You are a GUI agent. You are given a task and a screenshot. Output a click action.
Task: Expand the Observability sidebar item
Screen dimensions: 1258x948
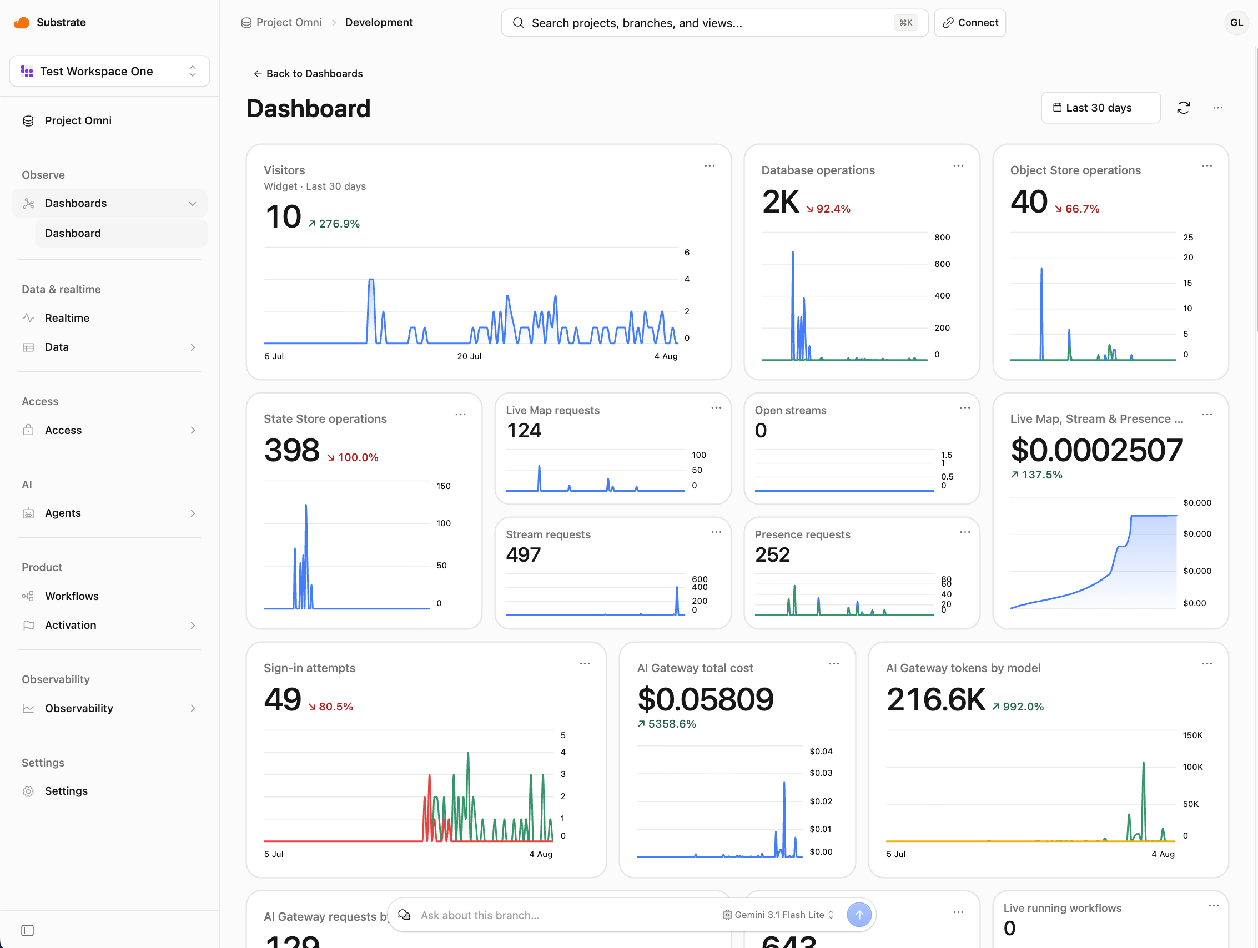pyautogui.click(x=109, y=708)
